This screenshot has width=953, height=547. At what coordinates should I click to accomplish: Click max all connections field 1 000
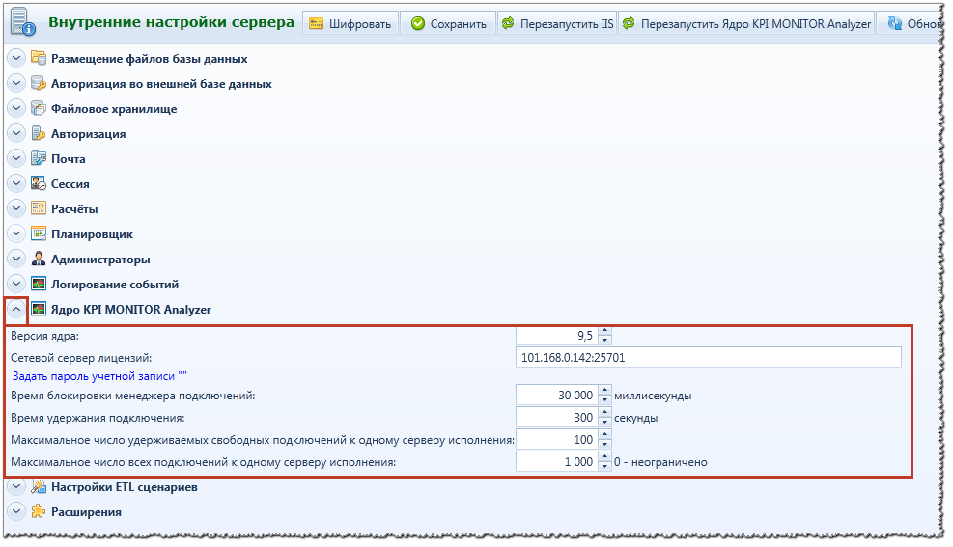point(557,462)
